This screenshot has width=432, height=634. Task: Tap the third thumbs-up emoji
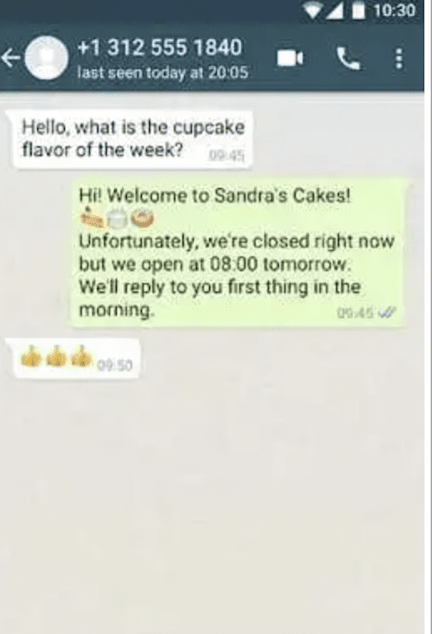pyautogui.click(x=81, y=356)
